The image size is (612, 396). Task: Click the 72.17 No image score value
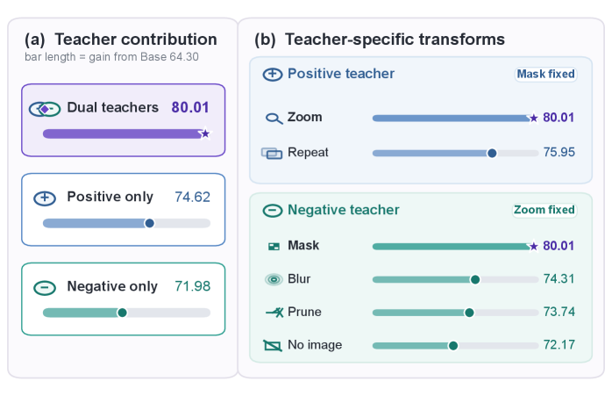559,345
